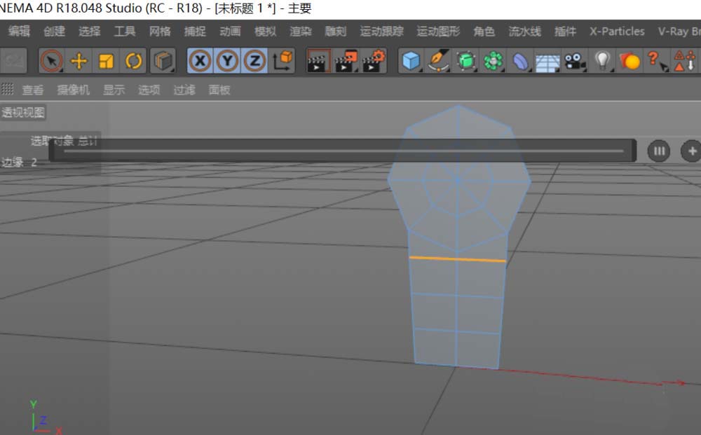The image size is (701, 435).
Task: Click the Render View icon
Action: pos(319,61)
